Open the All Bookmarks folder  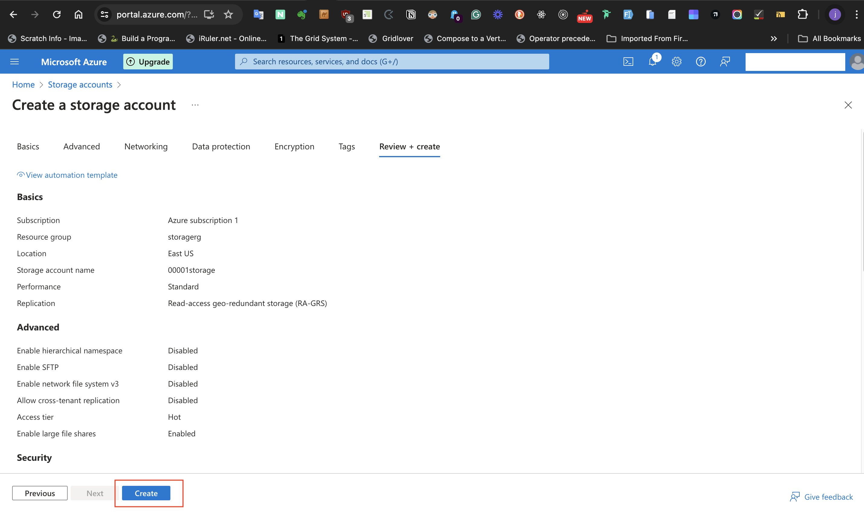[x=829, y=39]
